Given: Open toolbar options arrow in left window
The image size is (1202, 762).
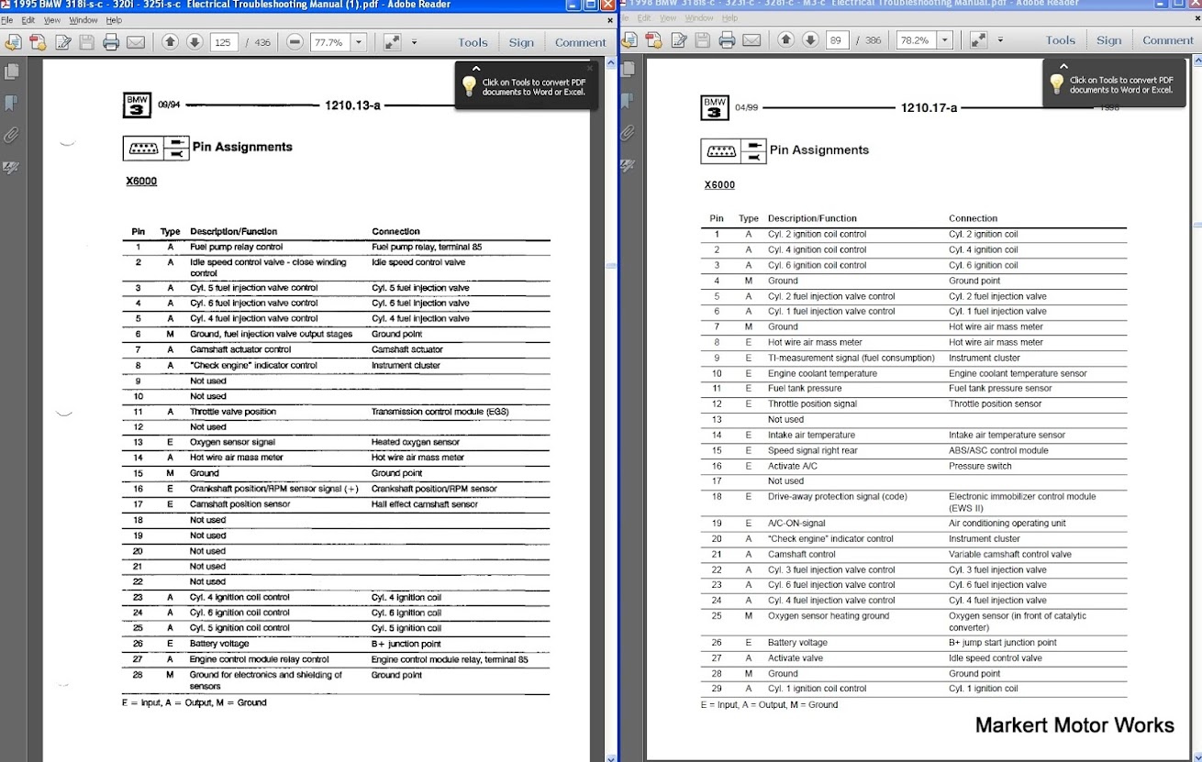Looking at the screenshot, I should click(x=414, y=42).
